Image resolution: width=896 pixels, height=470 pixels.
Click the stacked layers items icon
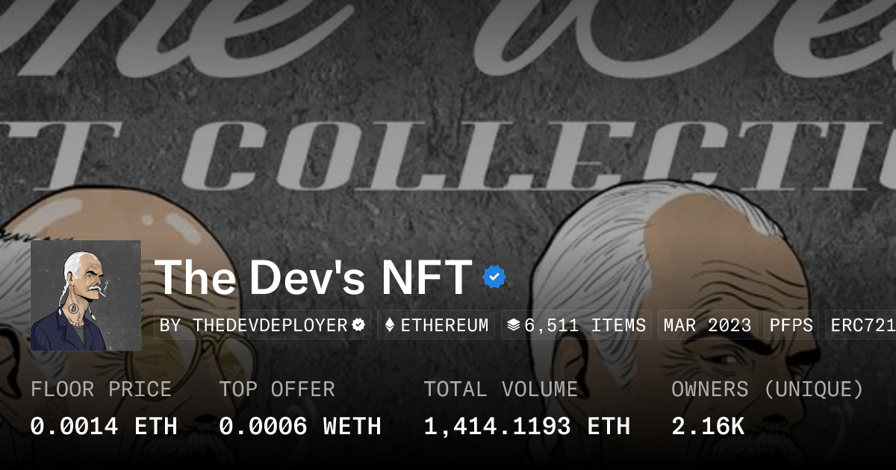point(513,325)
